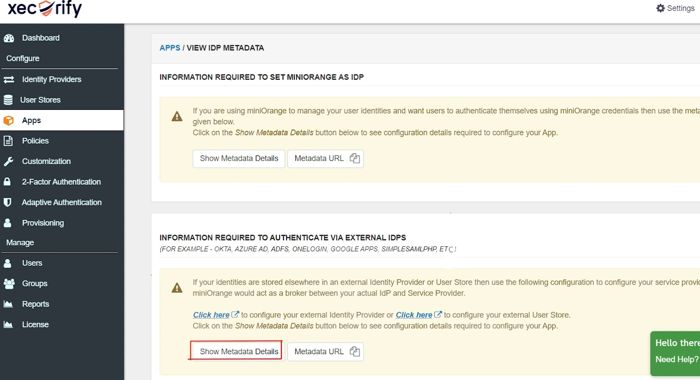Open the Apps menu item
Viewport: 700px width, 380px height.
(x=31, y=120)
